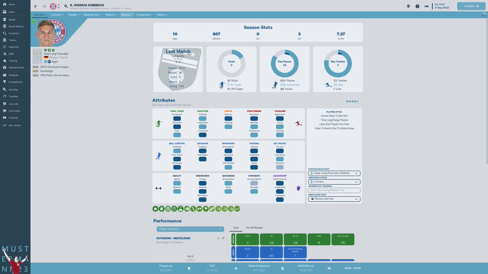The height and width of the screenshot is (274, 488).
Task: Open the Discuss dropdown menu
Action: (127, 15)
